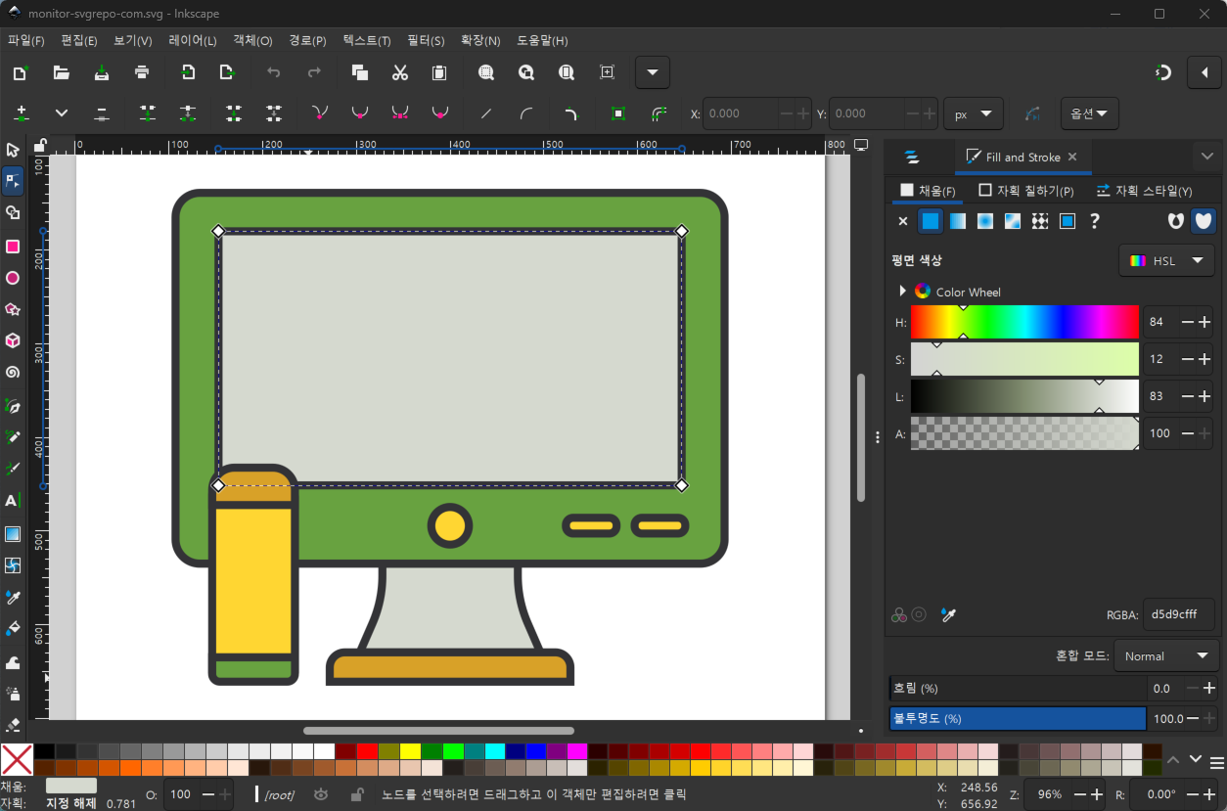
Task: Insert new node into segments
Action: 21,113
